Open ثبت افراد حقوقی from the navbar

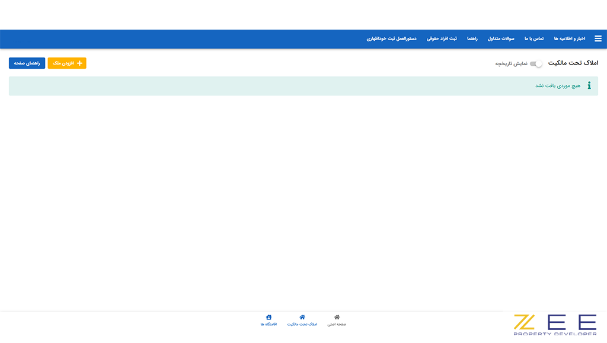point(442,39)
